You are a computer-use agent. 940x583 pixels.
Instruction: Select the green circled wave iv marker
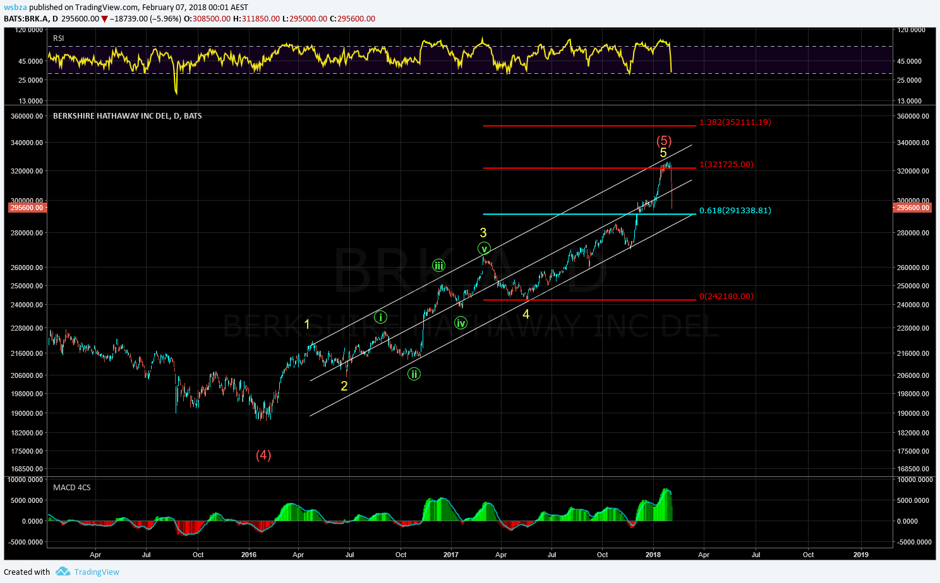pyautogui.click(x=461, y=323)
